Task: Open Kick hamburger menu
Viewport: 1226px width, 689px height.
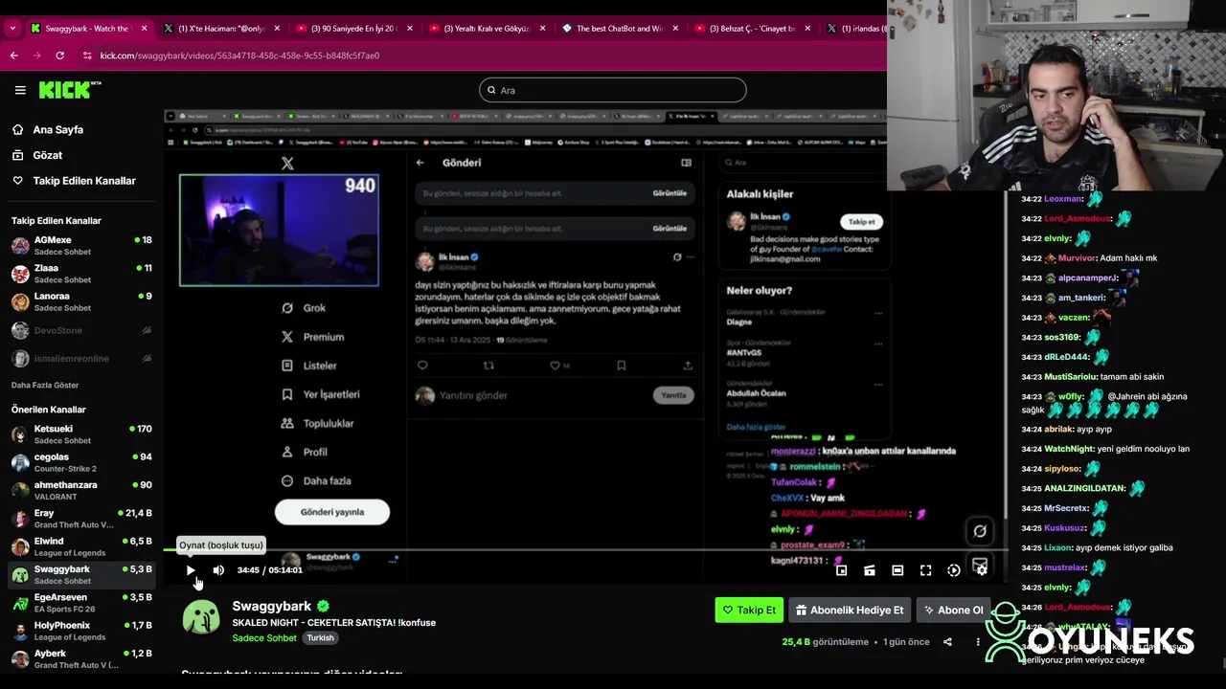Action: tap(20, 90)
